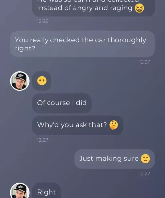Image resolution: width=165 pixels, height=198 pixels.
Task: Tap the cut-off first line of the top message
Action: click(88, 1)
